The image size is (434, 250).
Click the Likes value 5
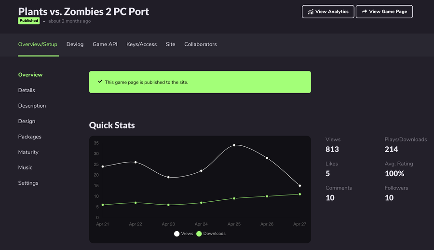point(328,173)
